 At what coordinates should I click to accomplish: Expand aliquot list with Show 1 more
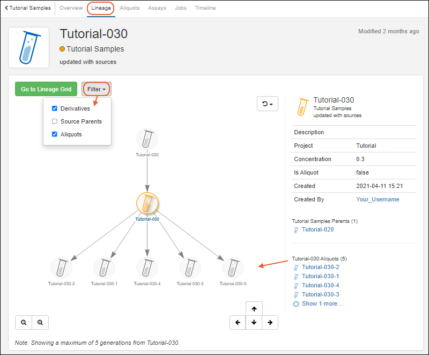[321, 303]
